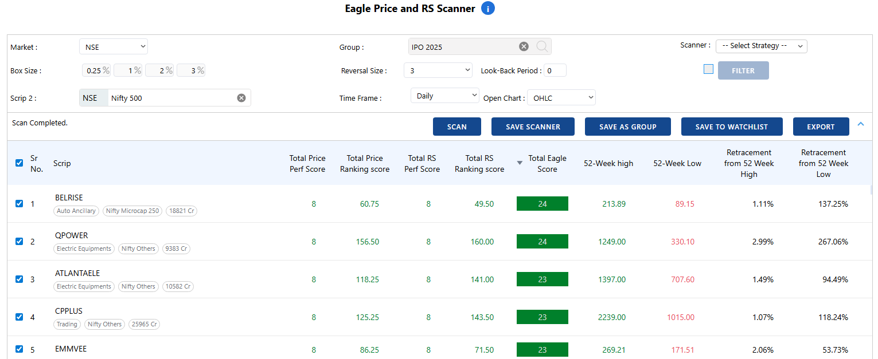Click the Auto Ancillary tag under BELRISE
Viewport: 878px width, 359px height.
(x=77, y=211)
